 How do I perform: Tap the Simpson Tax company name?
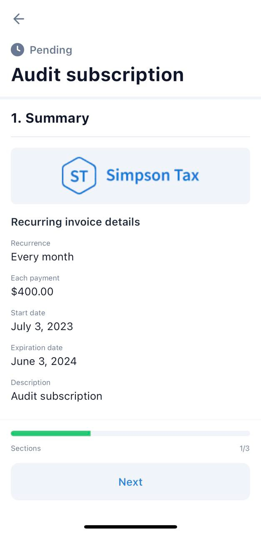coord(153,176)
